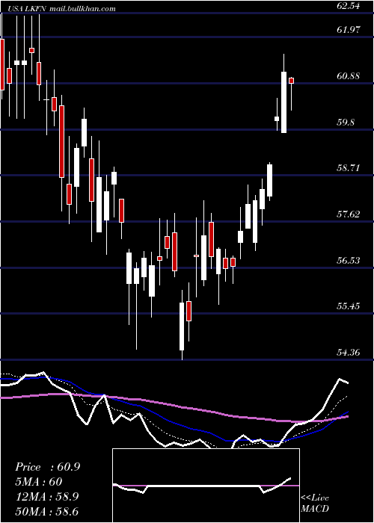Click the mail.bullkhan.com source text
Screen dimensions: 374x523
(82, 9)
